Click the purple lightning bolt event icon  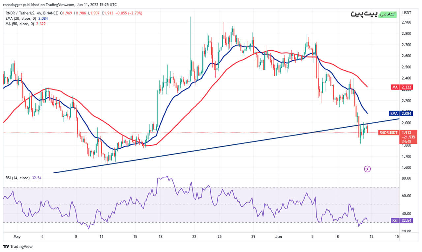367,169
